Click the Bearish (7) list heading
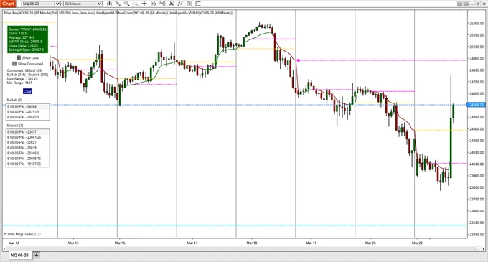This screenshot has height=262, width=488. click(x=15, y=126)
